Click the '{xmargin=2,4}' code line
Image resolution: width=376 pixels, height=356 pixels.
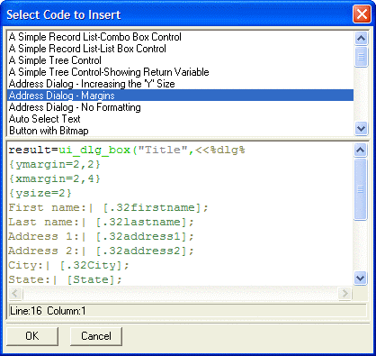(55, 178)
